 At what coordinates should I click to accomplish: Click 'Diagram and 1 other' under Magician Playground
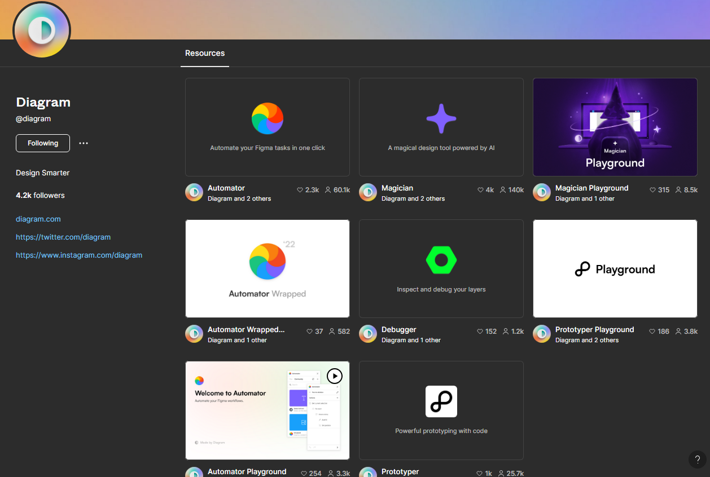coord(585,198)
